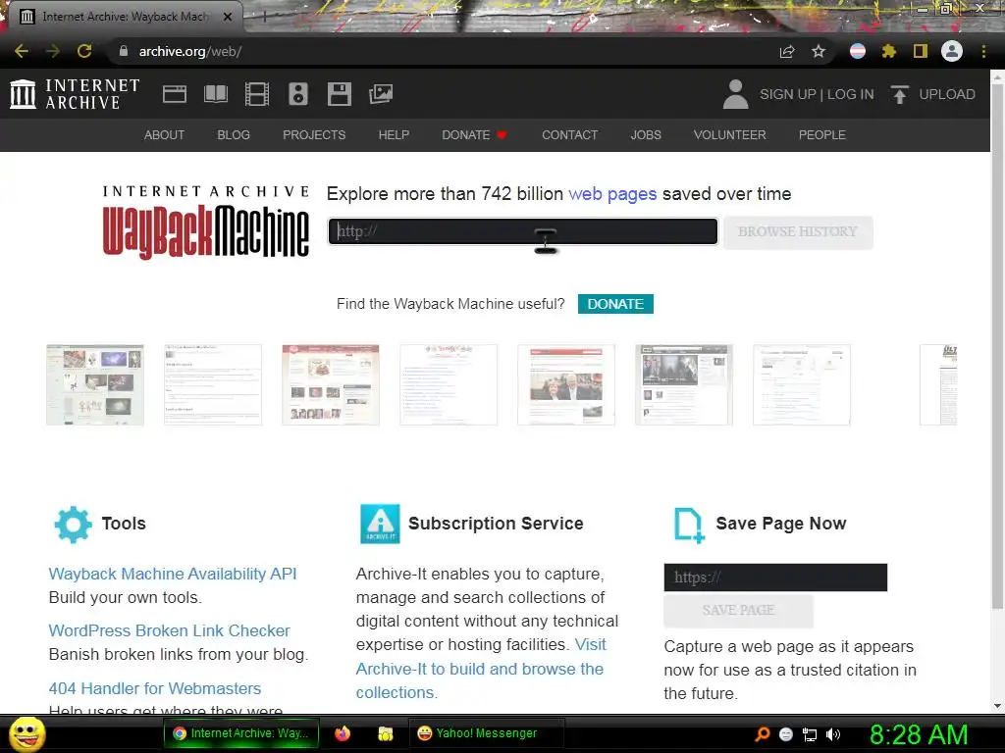Open the Texts book icon
1005x753 pixels.
[x=215, y=94]
